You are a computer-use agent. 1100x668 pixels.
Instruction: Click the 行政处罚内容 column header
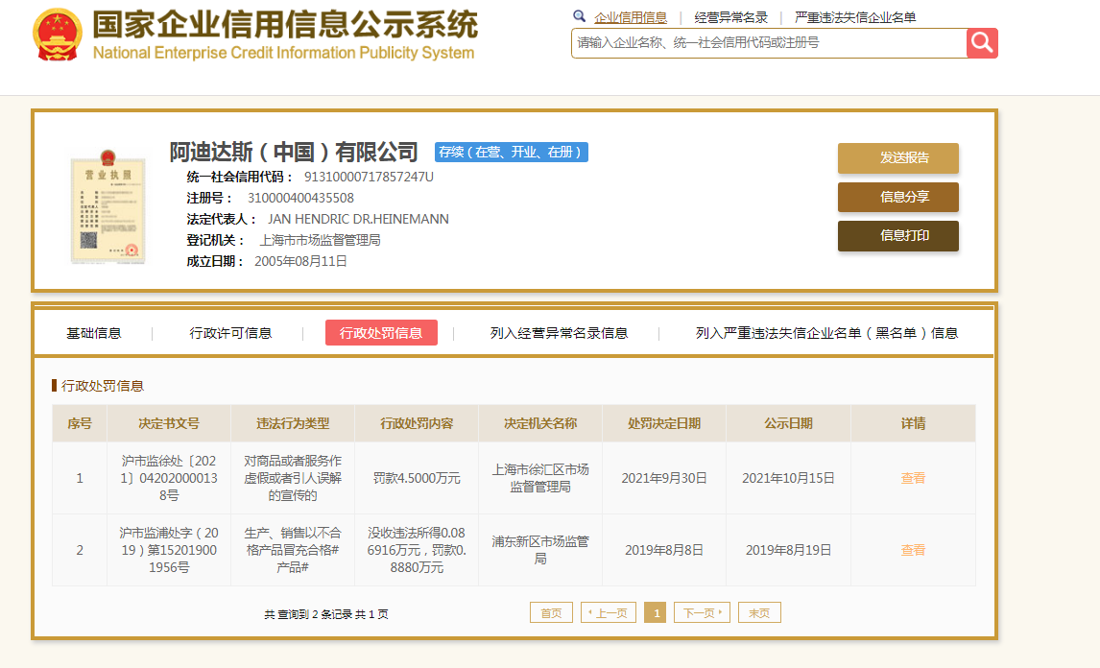[x=417, y=423]
